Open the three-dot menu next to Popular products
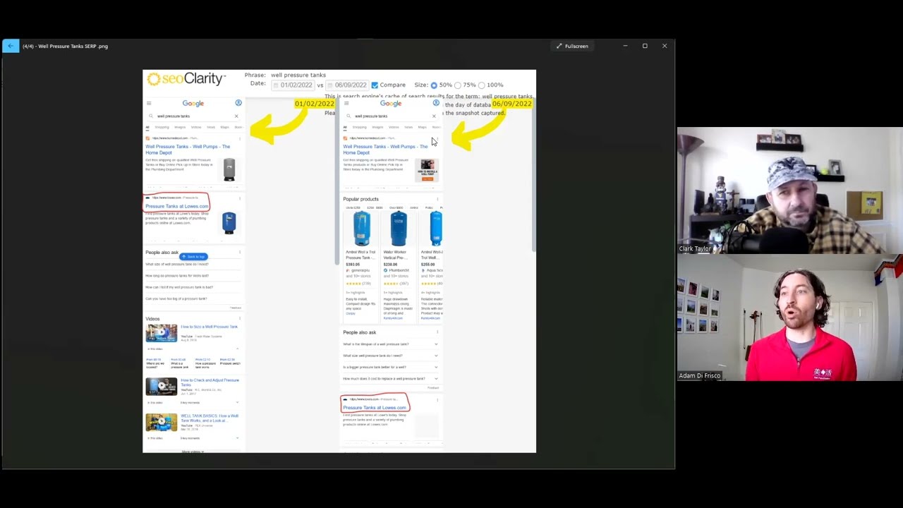 (437, 199)
